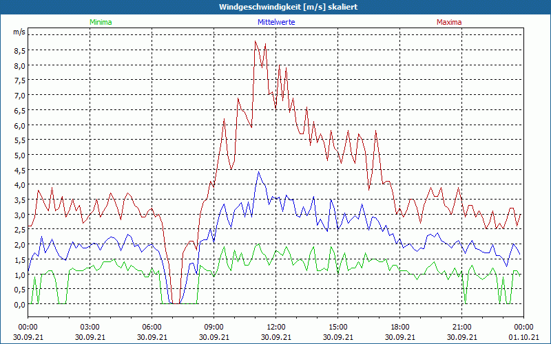Click the 6,5 y-axis value
Image resolution: width=551 pixels, height=344 pixels.
point(19,111)
